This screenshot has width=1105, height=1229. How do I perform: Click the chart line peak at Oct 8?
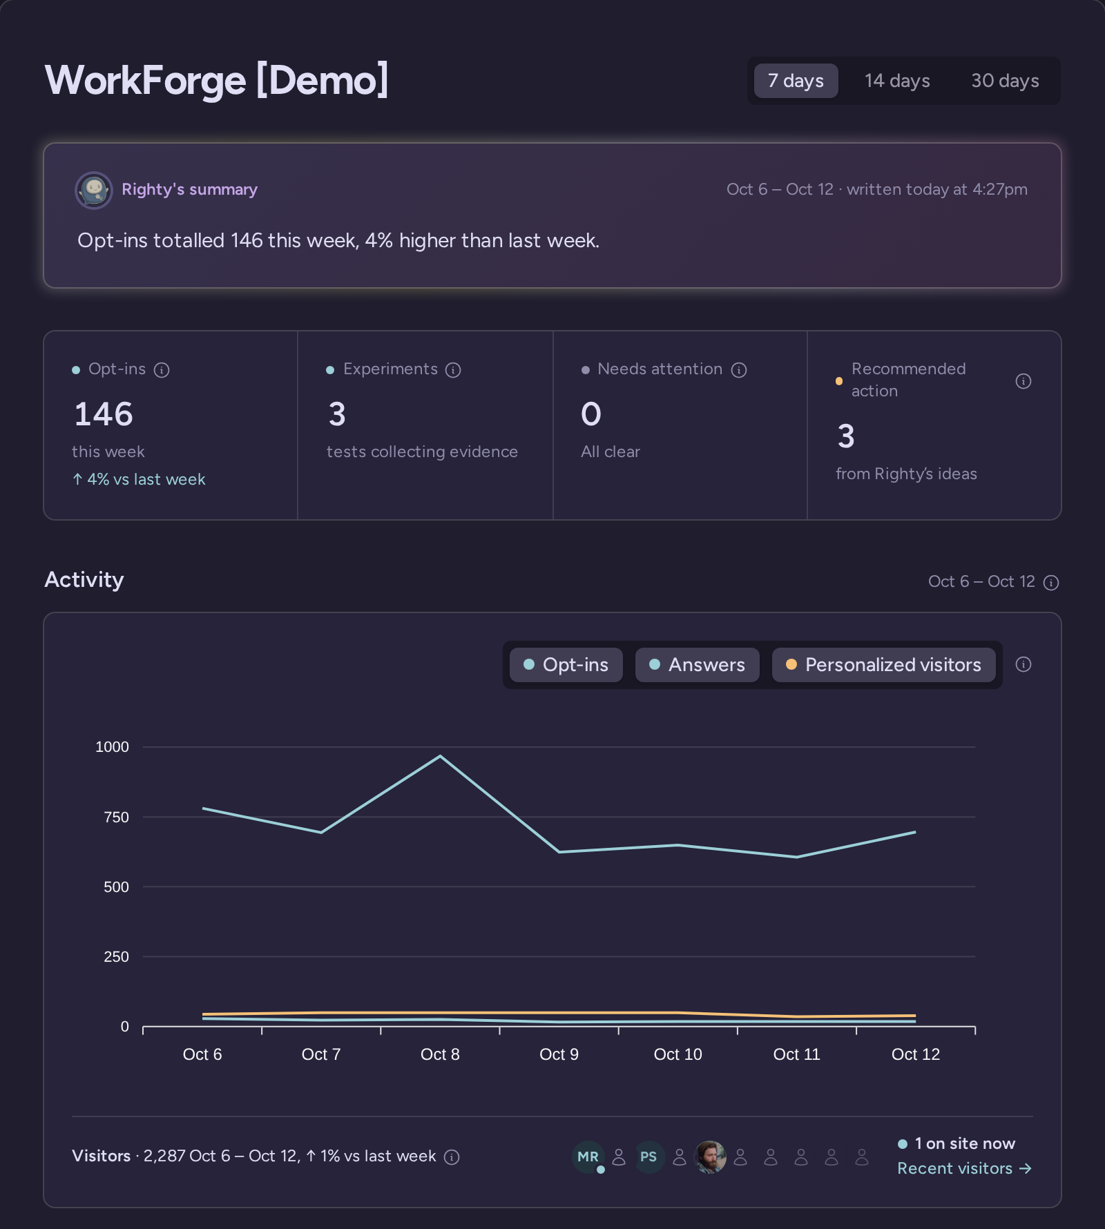click(x=440, y=756)
